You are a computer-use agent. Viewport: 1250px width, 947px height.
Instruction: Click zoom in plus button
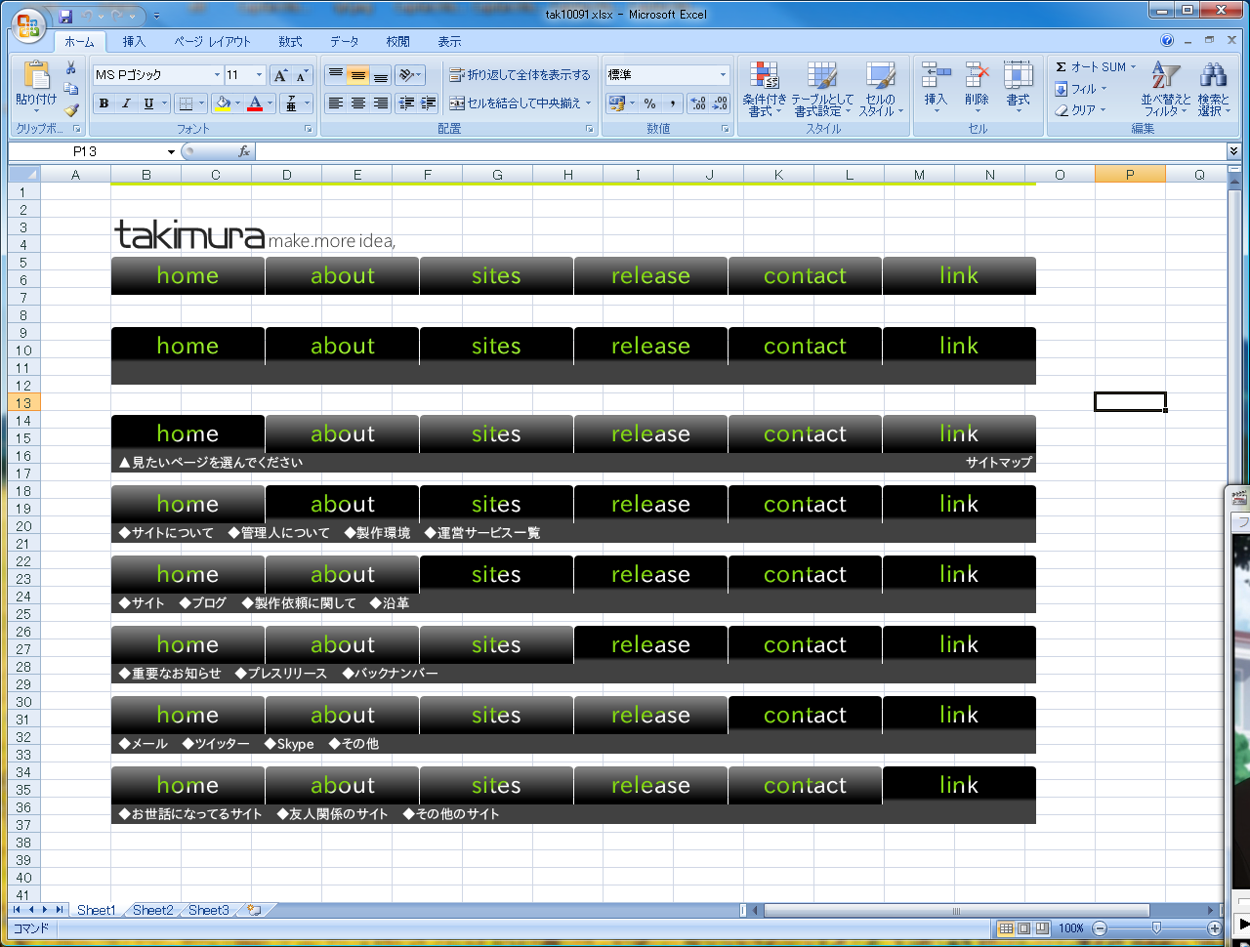[1215, 927]
